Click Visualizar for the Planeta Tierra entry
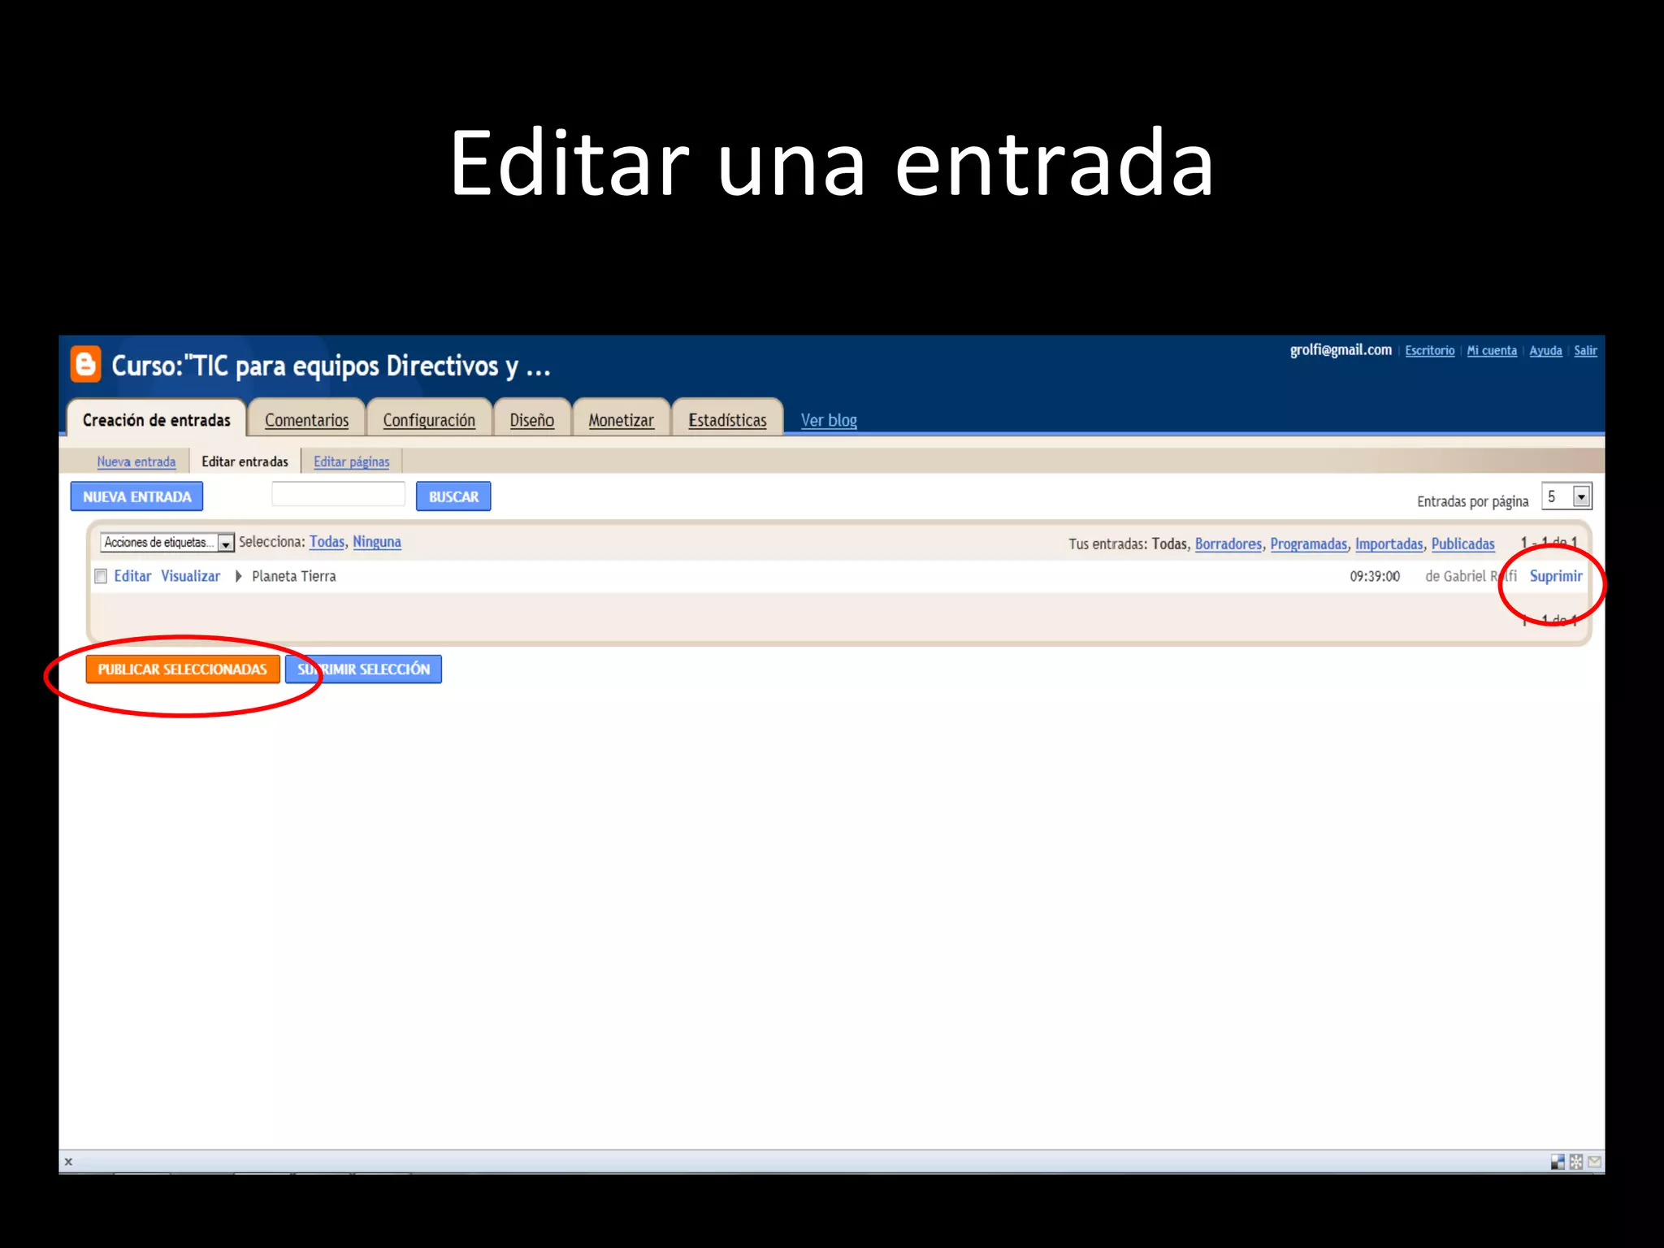Viewport: 1664px width, 1248px height. coord(191,576)
